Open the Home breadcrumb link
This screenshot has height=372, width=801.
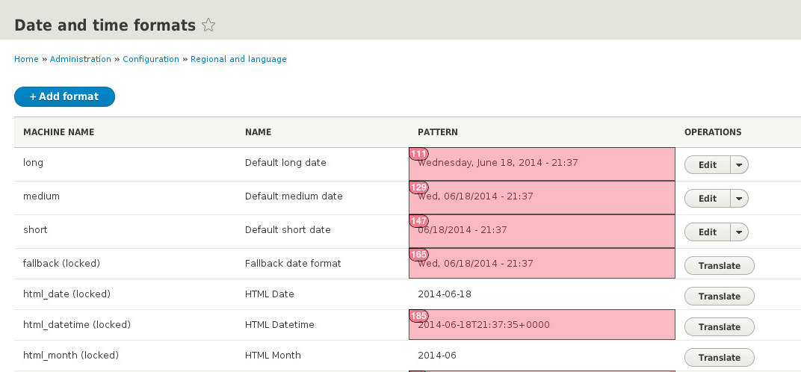(x=26, y=59)
